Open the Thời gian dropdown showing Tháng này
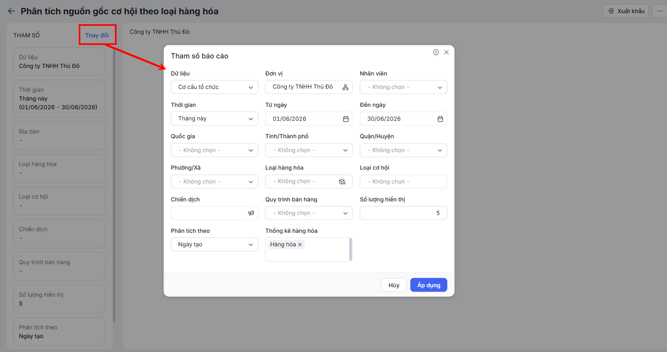The height and width of the screenshot is (352, 667). [x=214, y=118]
